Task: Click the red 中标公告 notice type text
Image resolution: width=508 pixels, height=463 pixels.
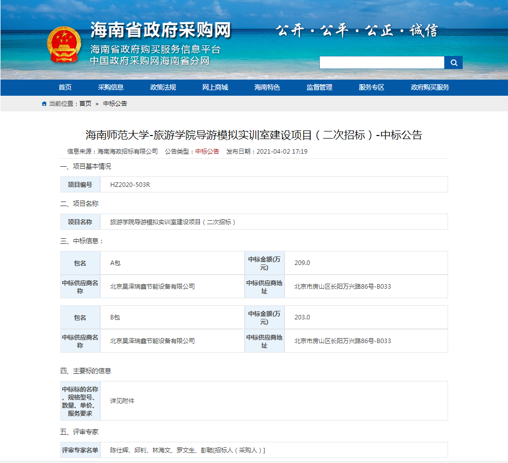Action: pos(207,152)
